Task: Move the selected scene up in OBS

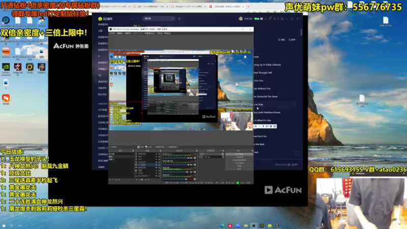Action: pyautogui.click(x=116, y=180)
